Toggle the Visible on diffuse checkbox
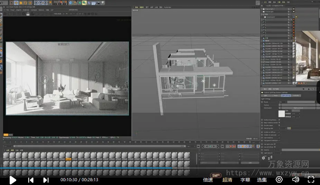 pos(279,132)
